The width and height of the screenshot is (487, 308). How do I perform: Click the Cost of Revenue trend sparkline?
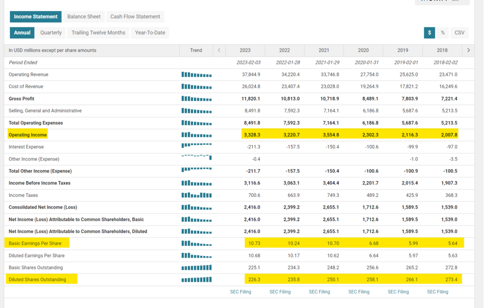click(196, 87)
